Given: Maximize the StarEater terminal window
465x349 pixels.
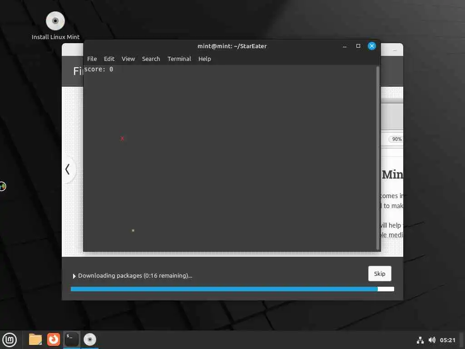Looking at the screenshot, I should coord(358,46).
